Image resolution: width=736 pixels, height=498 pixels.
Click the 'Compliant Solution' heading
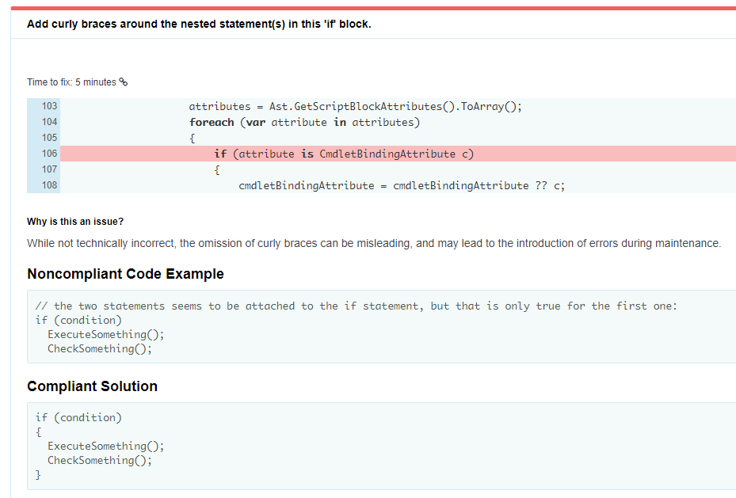92,386
